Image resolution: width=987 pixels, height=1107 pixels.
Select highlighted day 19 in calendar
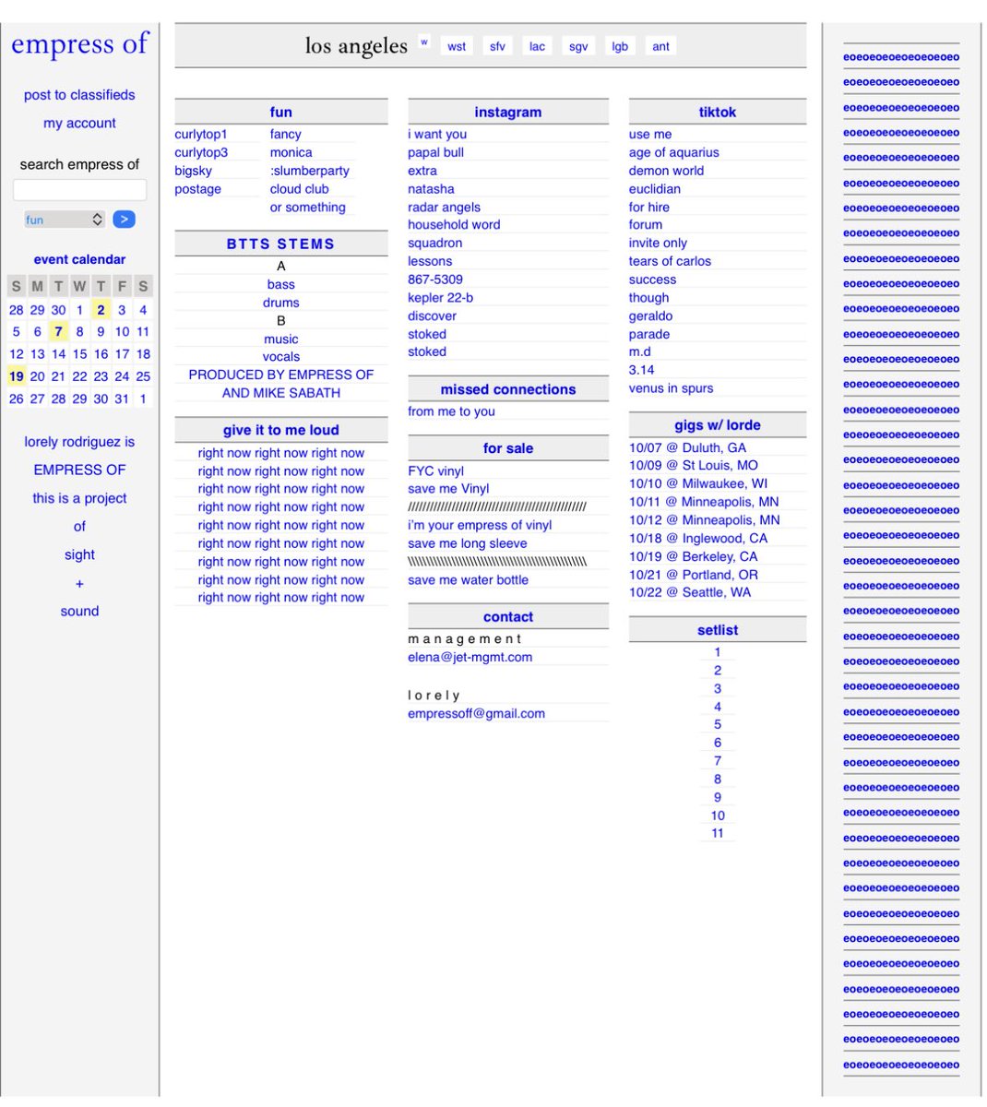click(16, 376)
